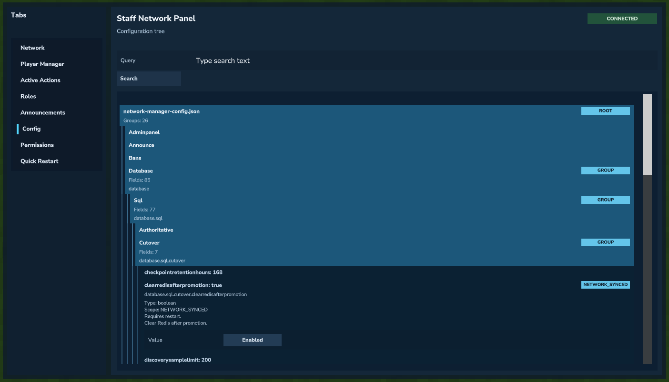The height and width of the screenshot is (382, 669).
Task: Expand the Announce group
Action: tap(142, 145)
